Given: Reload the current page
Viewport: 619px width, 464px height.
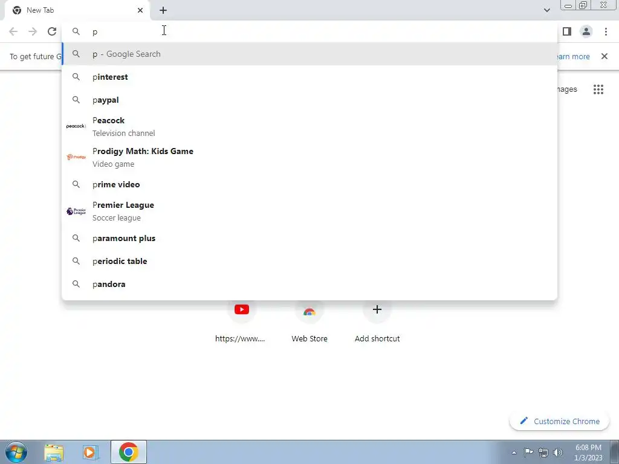Looking at the screenshot, I should 52,31.
